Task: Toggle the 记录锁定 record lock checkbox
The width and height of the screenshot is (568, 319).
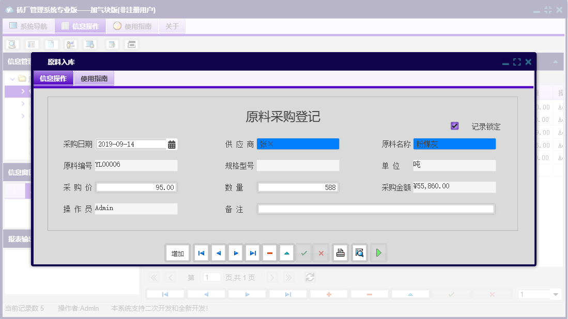Action: [x=455, y=125]
